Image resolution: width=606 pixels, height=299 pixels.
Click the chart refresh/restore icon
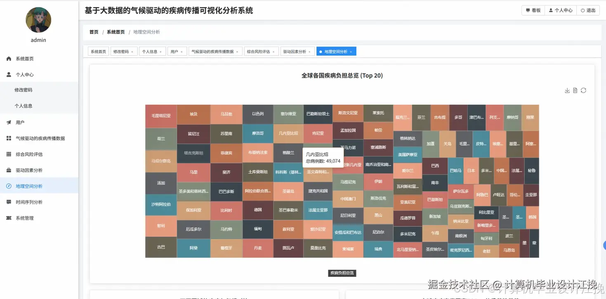pos(583,91)
